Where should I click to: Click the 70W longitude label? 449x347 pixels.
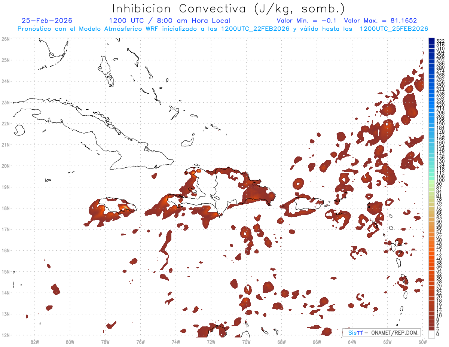click(246, 342)
